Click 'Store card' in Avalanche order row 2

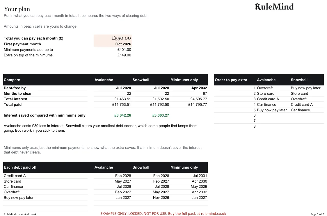coord(266,93)
